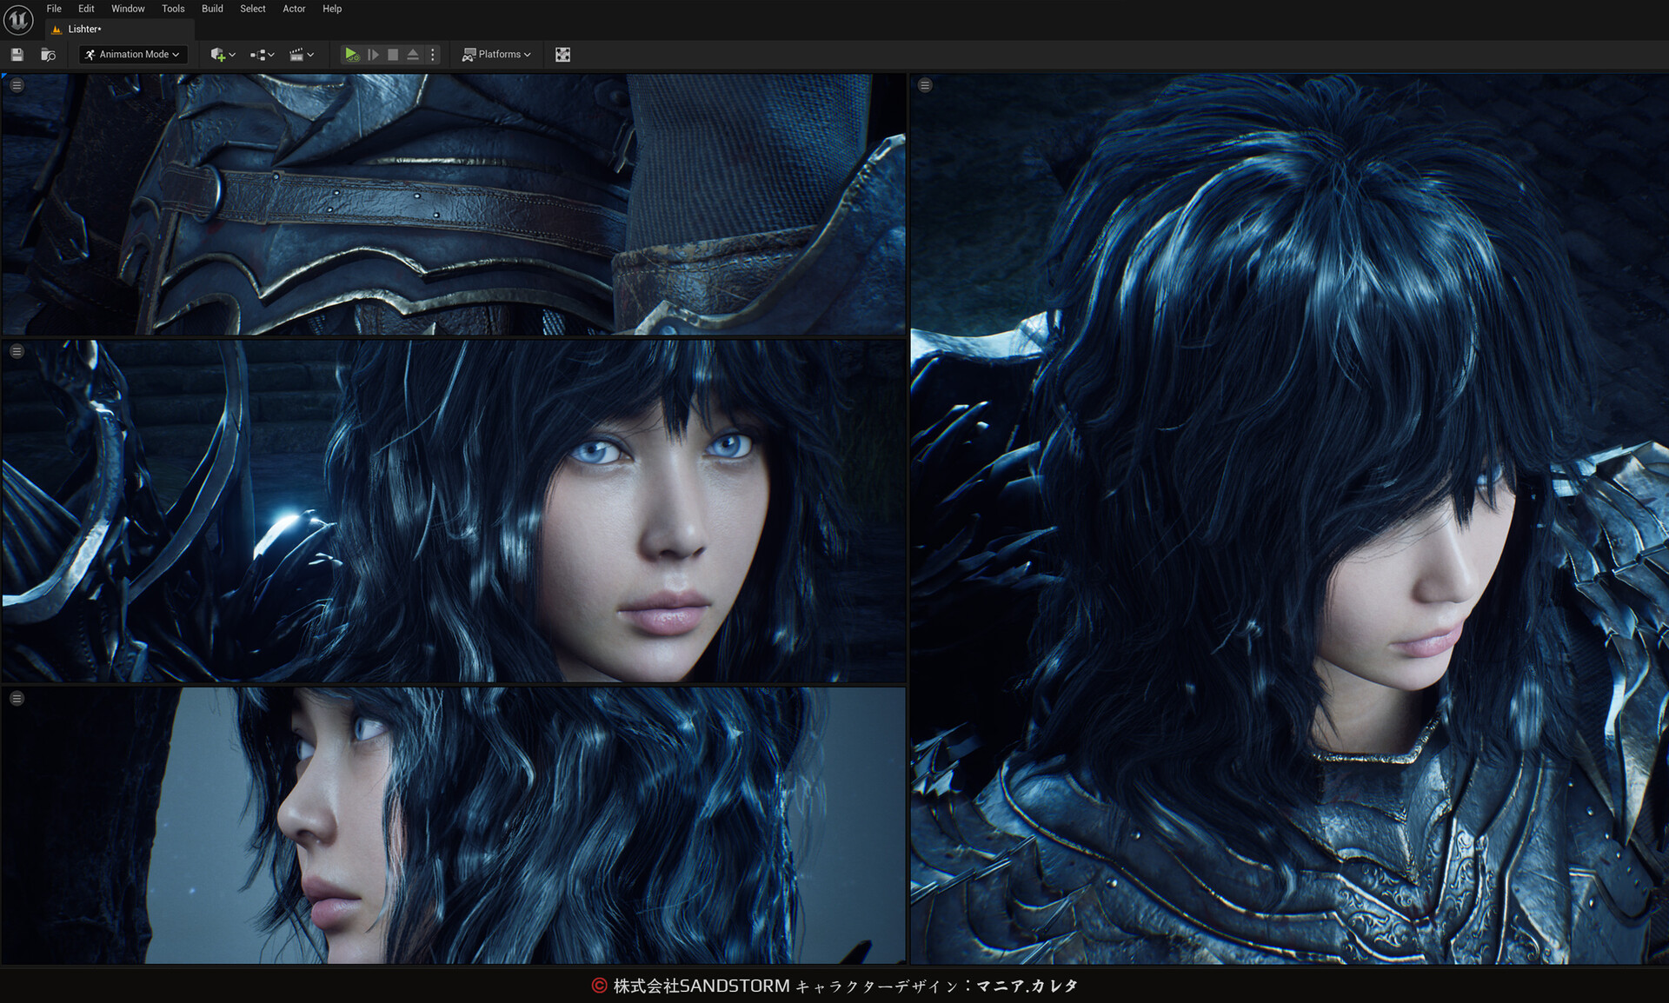Click the Eject button
The image size is (1669, 1003).
pos(413,55)
